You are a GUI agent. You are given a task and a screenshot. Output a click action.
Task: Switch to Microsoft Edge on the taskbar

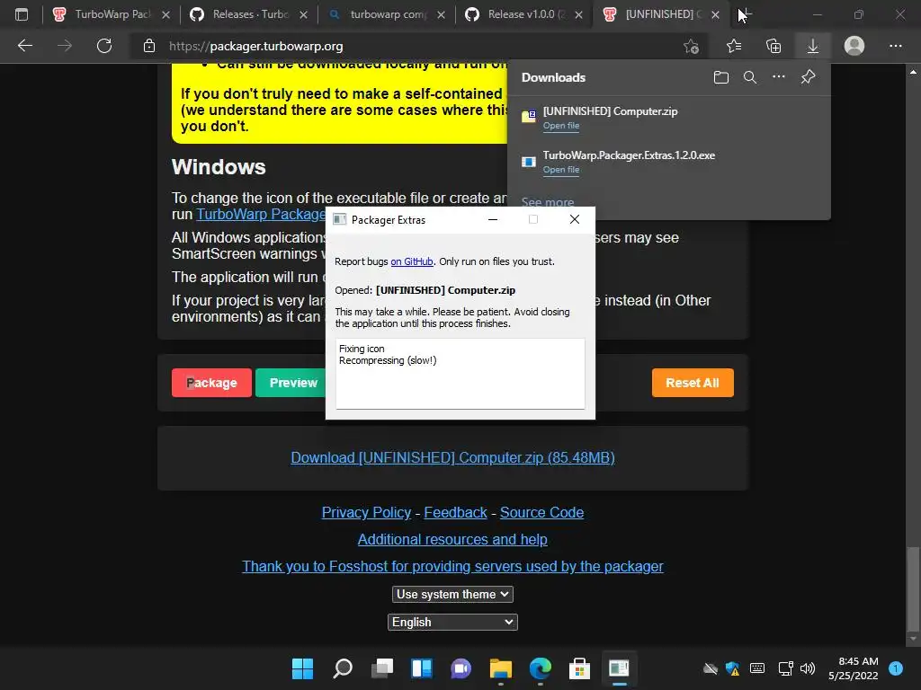541,668
